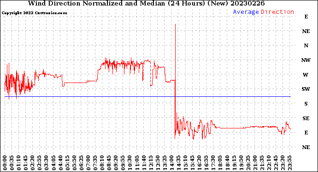
Task: Click the 09:55 time axis label
Action: (123, 163)
